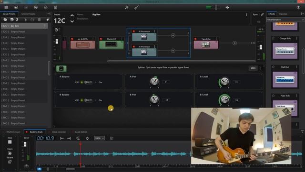
Task: Set loop end marker button
Action: tap(69, 138)
